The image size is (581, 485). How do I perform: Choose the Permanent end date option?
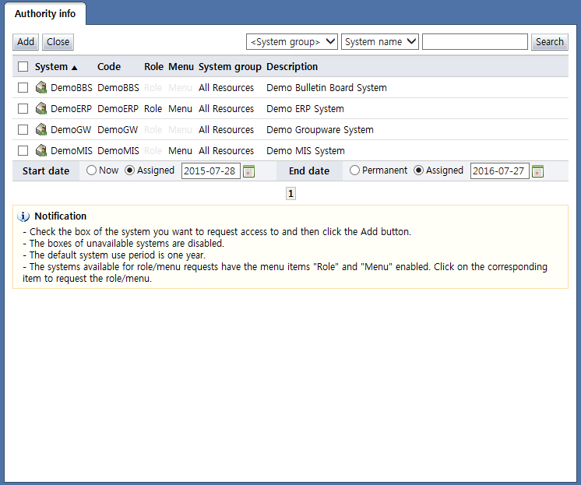355,170
